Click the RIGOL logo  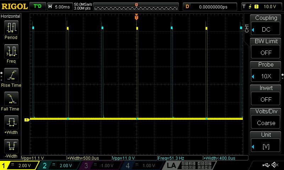15,7
